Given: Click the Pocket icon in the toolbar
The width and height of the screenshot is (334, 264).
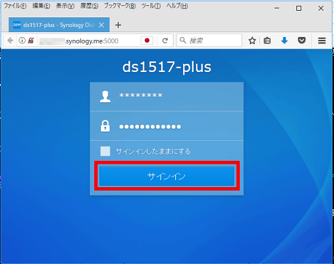Looking at the screenshot, I should 302,41.
